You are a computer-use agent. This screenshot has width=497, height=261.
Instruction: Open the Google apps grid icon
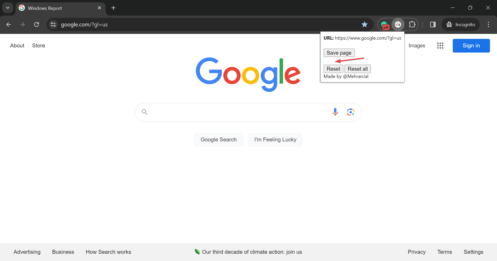pos(440,46)
